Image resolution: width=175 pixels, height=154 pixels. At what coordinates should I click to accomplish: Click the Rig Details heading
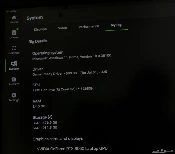tap(38, 41)
